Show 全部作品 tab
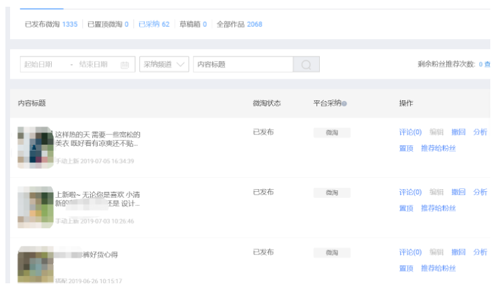Image resolution: width=495 pixels, height=290 pixels. [x=239, y=24]
